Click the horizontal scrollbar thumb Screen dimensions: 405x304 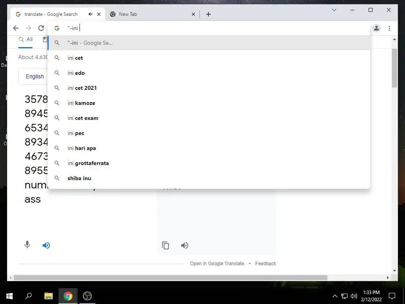tap(170, 277)
